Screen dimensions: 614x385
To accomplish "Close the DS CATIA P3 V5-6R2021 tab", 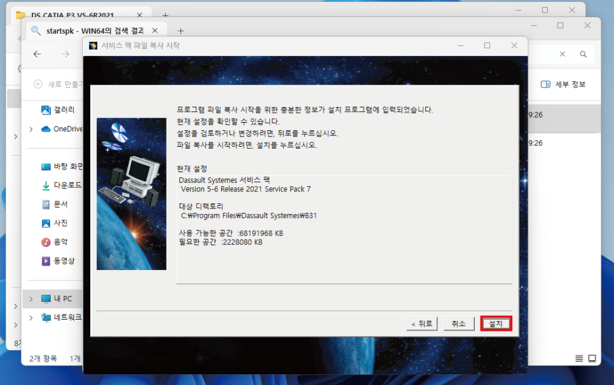I will 139,15.
